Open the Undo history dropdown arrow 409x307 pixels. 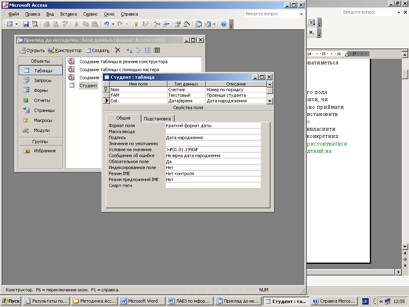[x=113, y=24]
